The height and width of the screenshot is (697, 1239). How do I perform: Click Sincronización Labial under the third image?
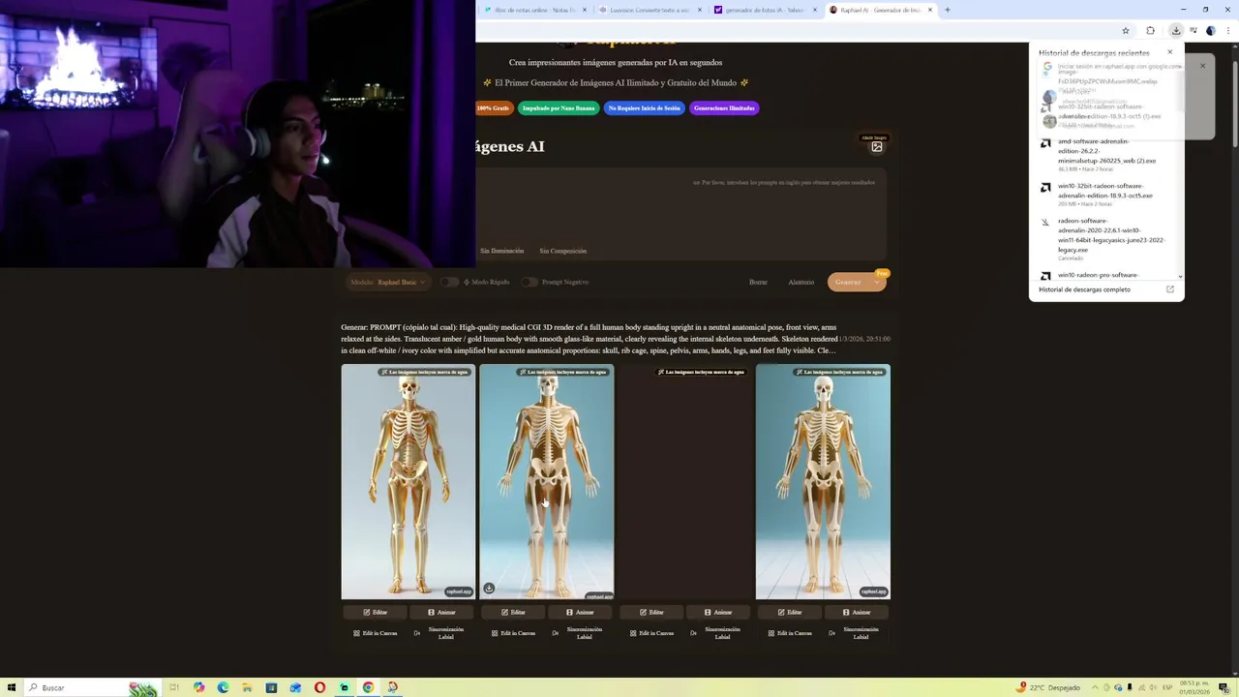718,633
